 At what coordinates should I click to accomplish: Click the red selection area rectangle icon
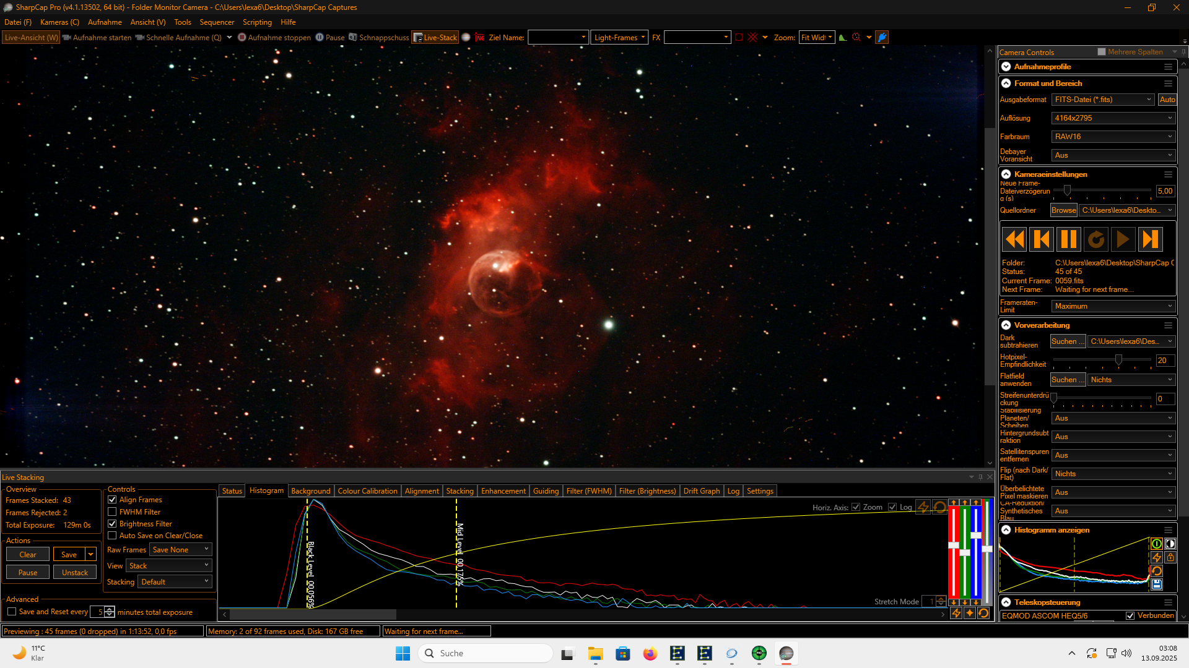pos(739,37)
